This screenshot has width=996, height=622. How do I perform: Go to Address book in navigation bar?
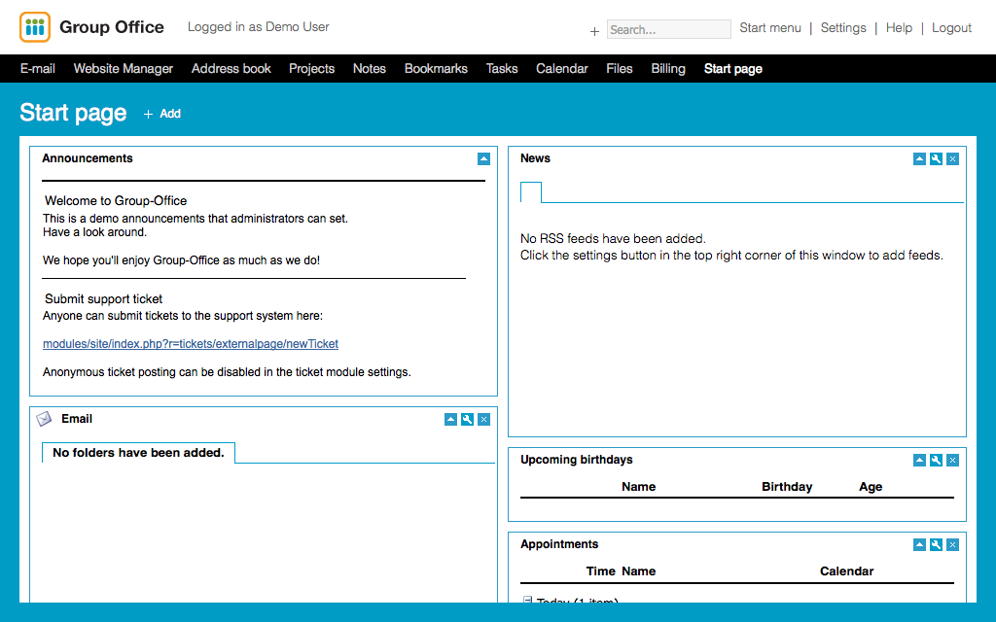click(x=231, y=68)
